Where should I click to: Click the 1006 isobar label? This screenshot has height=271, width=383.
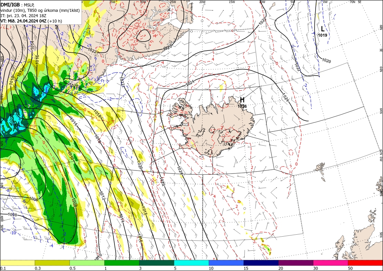point(33,199)
